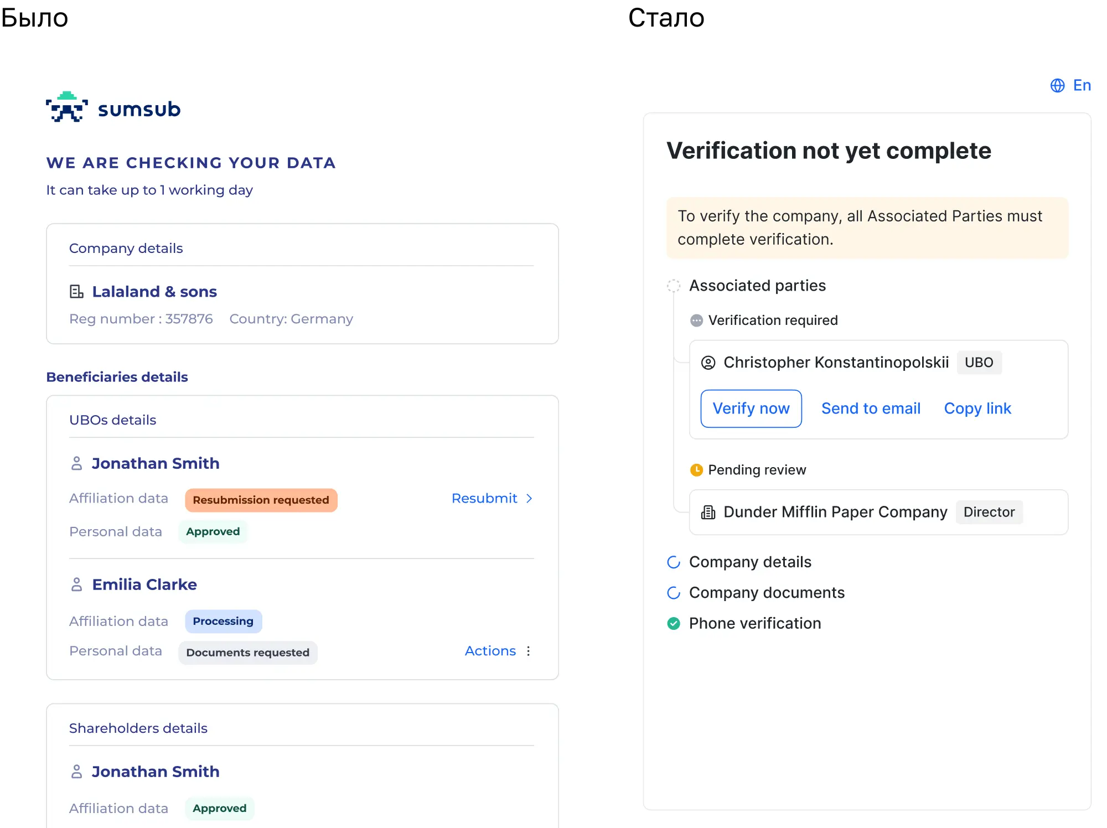The height and width of the screenshot is (828, 1107).
Task: Click person icon next to Emilia Clarke
Action: [77, 584]
